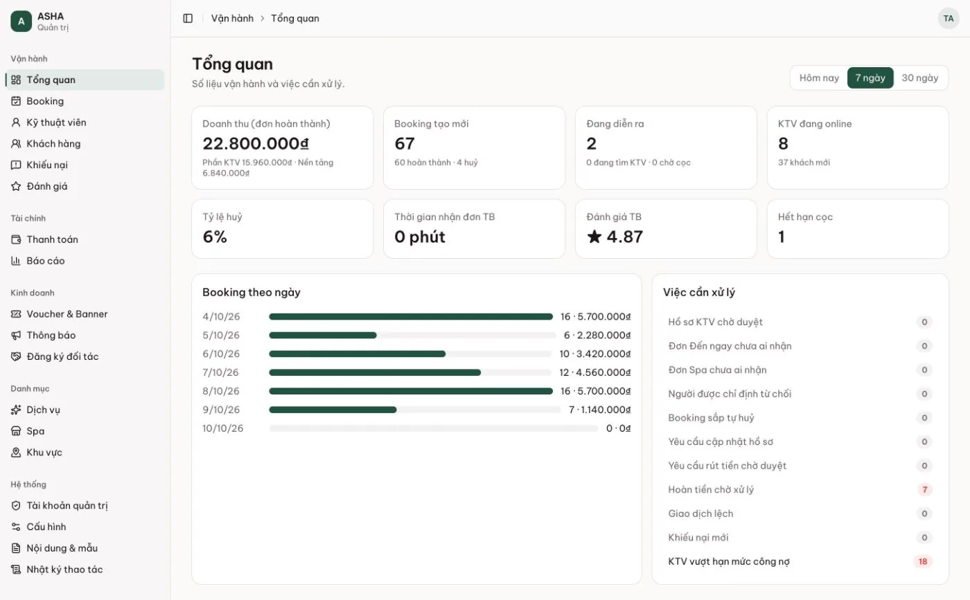970x600 pixels.
Task: Click the Nhật ký thao tác scroll icon
Action: pos(16,570)
